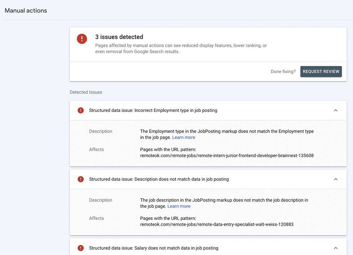The width and height of the screenshot is (353, 255).
Task: Click the REQUEST REVIEW button
Action: coord(321,72)
